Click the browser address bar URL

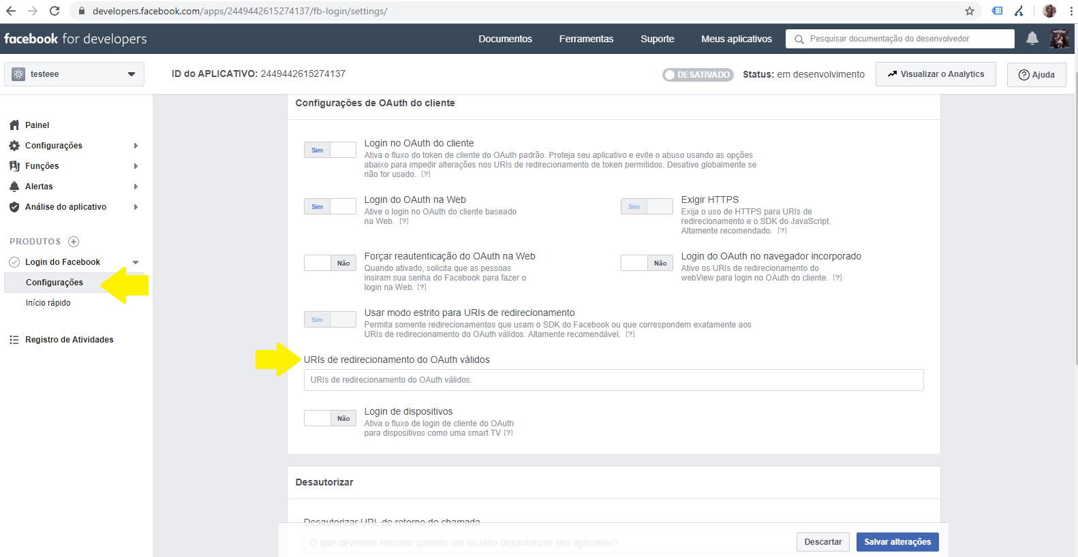240,11
